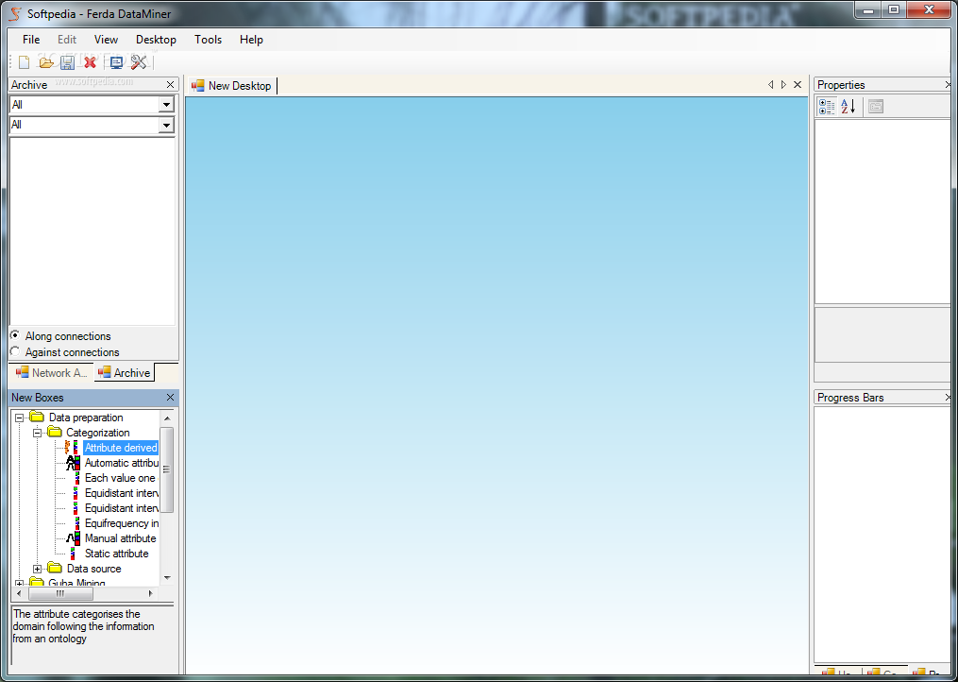Click the red X delete toolbar icon
This screenshot has width=958, height=682.
pyautogui.click(x=91, y=61)
